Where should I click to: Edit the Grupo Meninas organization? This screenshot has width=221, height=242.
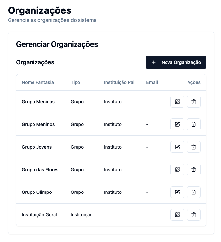[177, 102]
